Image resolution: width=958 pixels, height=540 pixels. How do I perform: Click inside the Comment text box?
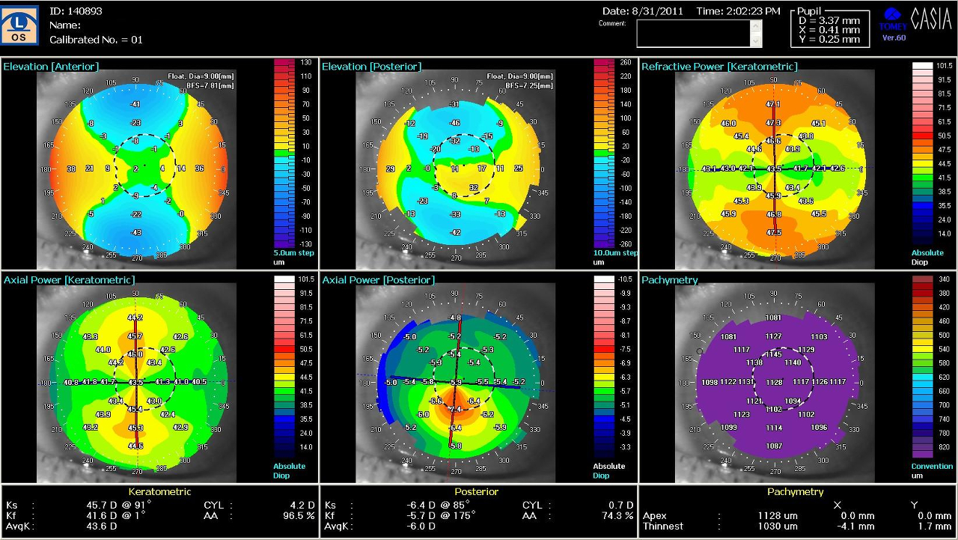[693, 33]
